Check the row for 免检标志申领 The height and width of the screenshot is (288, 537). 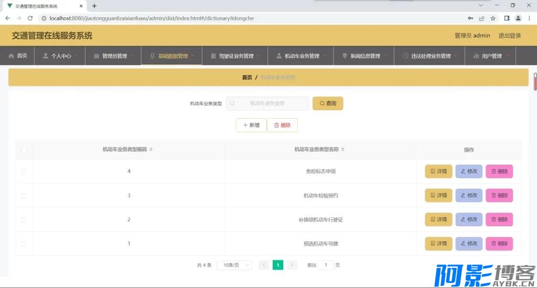pyautogui.click(x=24, y=171)
